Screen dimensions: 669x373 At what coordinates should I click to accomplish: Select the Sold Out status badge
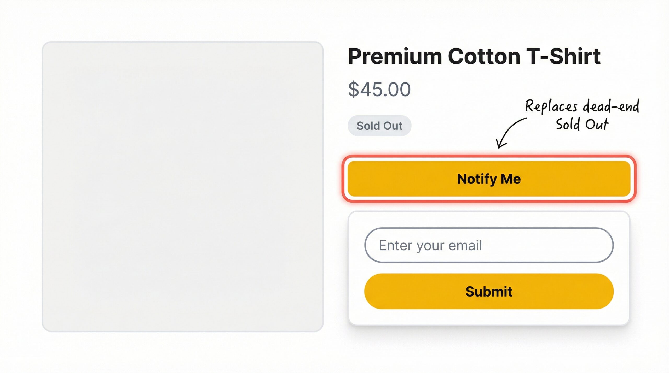(x=379, y=126)
